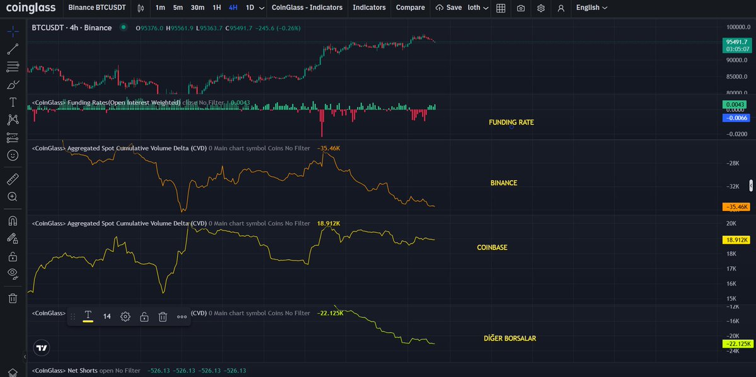
Task: Select the brush drawing tool
Action: pyautogui.click(x=13, y=84)
